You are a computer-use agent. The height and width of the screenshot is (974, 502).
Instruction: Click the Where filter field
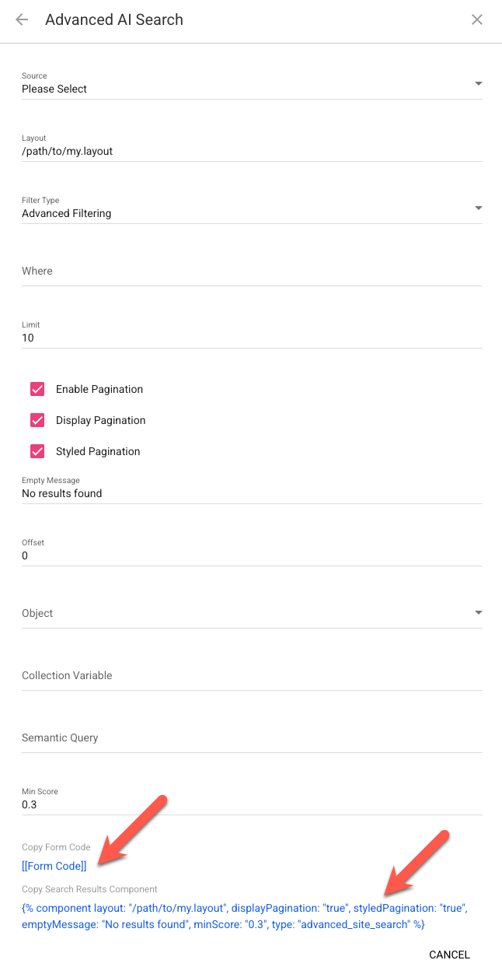(x=155, y=271)
